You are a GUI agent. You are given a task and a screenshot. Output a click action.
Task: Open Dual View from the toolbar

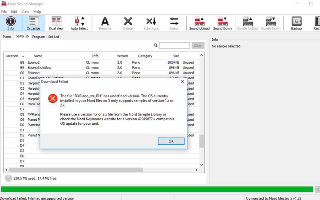click(x=56, y=23)
